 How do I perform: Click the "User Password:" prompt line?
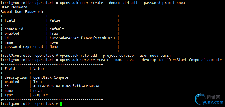(15, 7)
